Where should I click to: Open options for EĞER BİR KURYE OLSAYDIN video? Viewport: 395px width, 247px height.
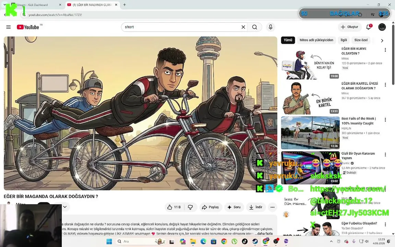(385, 50)
